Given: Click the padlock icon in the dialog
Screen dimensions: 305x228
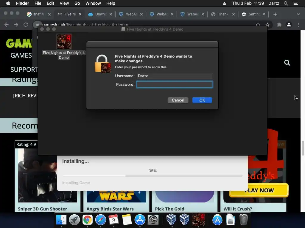Looking at the screenshot, I should pyautogui.click(x=103, y=64).
